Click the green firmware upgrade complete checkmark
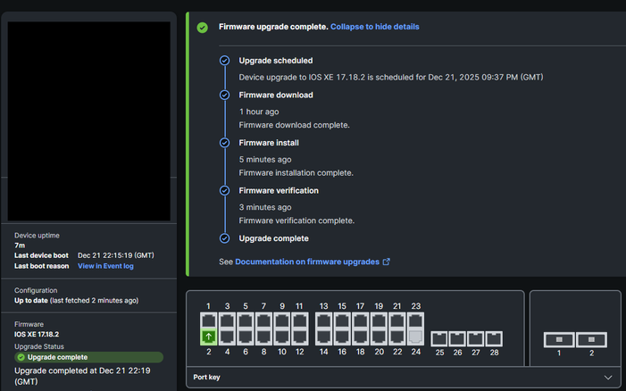 point(203,28)
